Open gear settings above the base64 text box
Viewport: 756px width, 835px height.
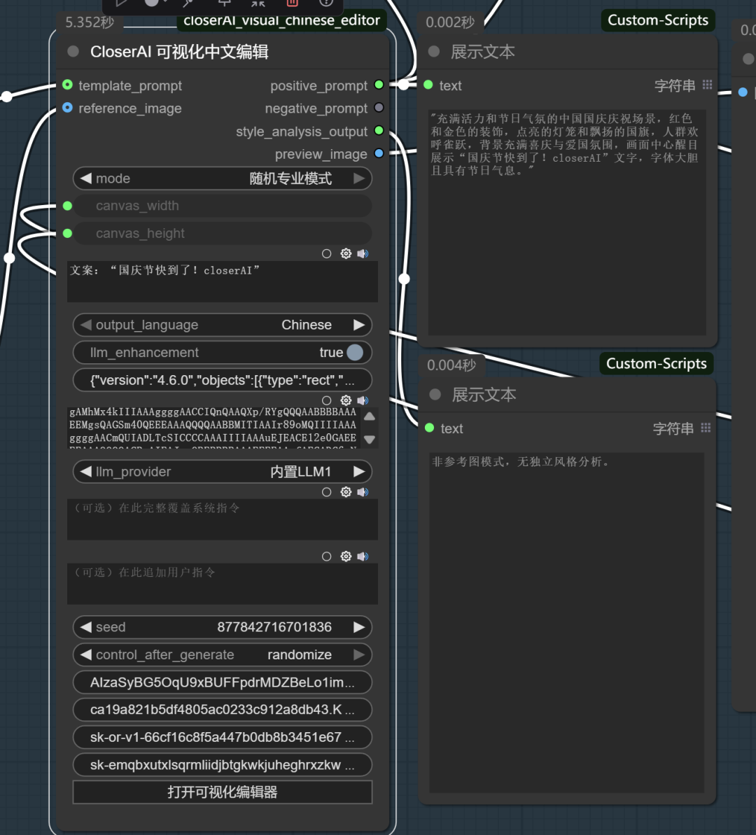[346, 400]
